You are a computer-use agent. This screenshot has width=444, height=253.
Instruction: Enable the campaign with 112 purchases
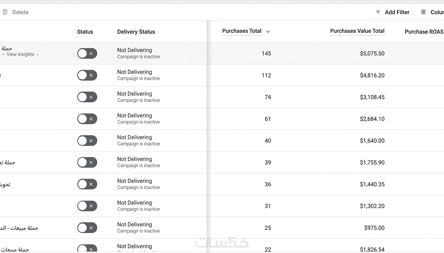click(x=87, y=75)
